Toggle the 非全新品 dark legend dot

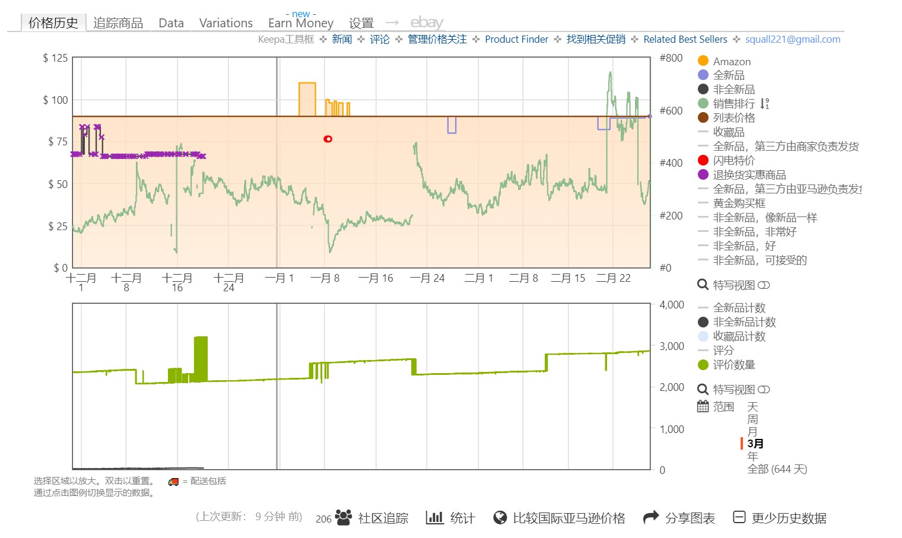pos(703,90)
